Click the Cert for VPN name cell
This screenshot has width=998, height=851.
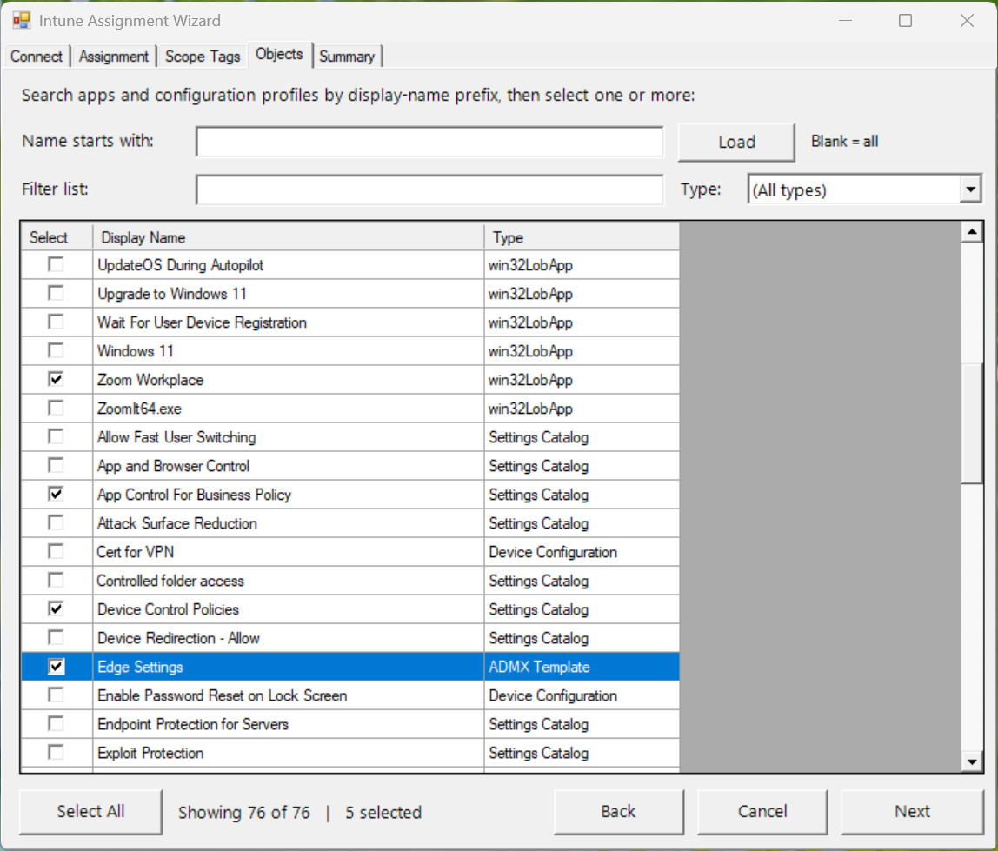(289, 551)
